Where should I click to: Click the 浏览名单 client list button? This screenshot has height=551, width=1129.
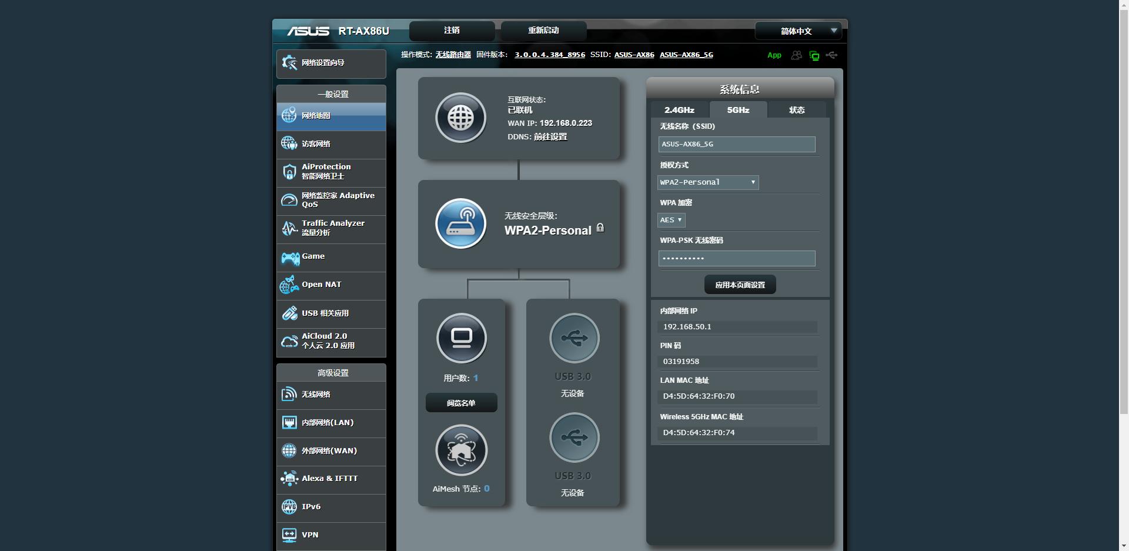point(461,403)
